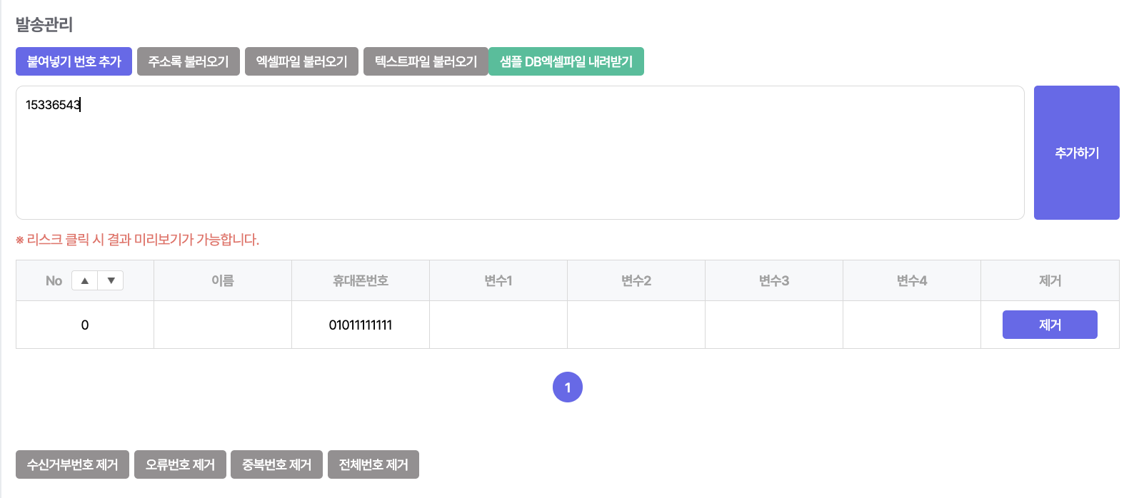Click the 01011111111 phone number cell
The height and width of the screenshot is (498, 1134).
click(361, 325)
